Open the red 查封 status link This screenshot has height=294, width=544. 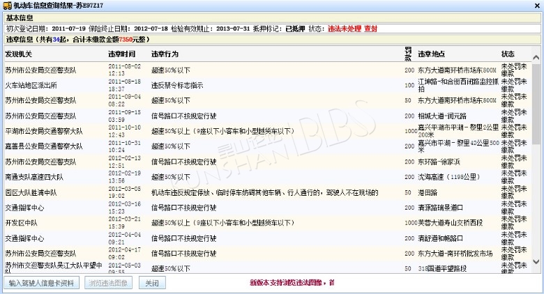click(x=370, y=29)
